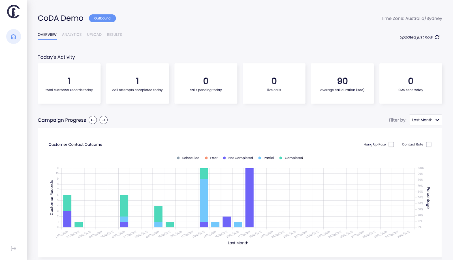This screenshot has width=453, height=260.
Task: Toggle the Not Completed legend marker
Action: click(x=224, y=158)
